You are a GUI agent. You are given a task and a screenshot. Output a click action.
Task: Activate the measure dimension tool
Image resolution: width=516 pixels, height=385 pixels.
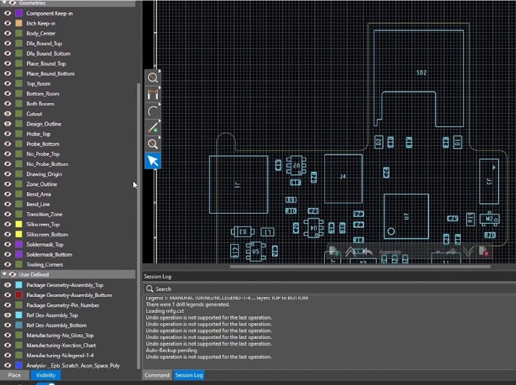click(x=153, y=94)
